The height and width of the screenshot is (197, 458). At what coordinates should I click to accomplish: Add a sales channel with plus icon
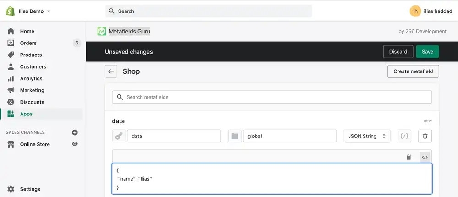(x=75, y=132)
